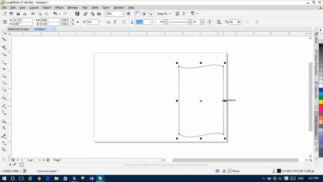This screenshot has width=323, height=182.
Task: Select the Shape tool
Action: click(4, 39)
